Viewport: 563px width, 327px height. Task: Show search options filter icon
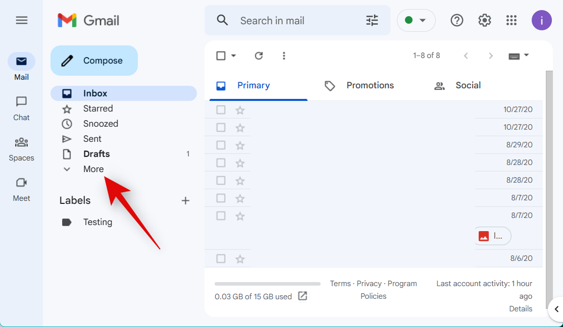[372, 21]
